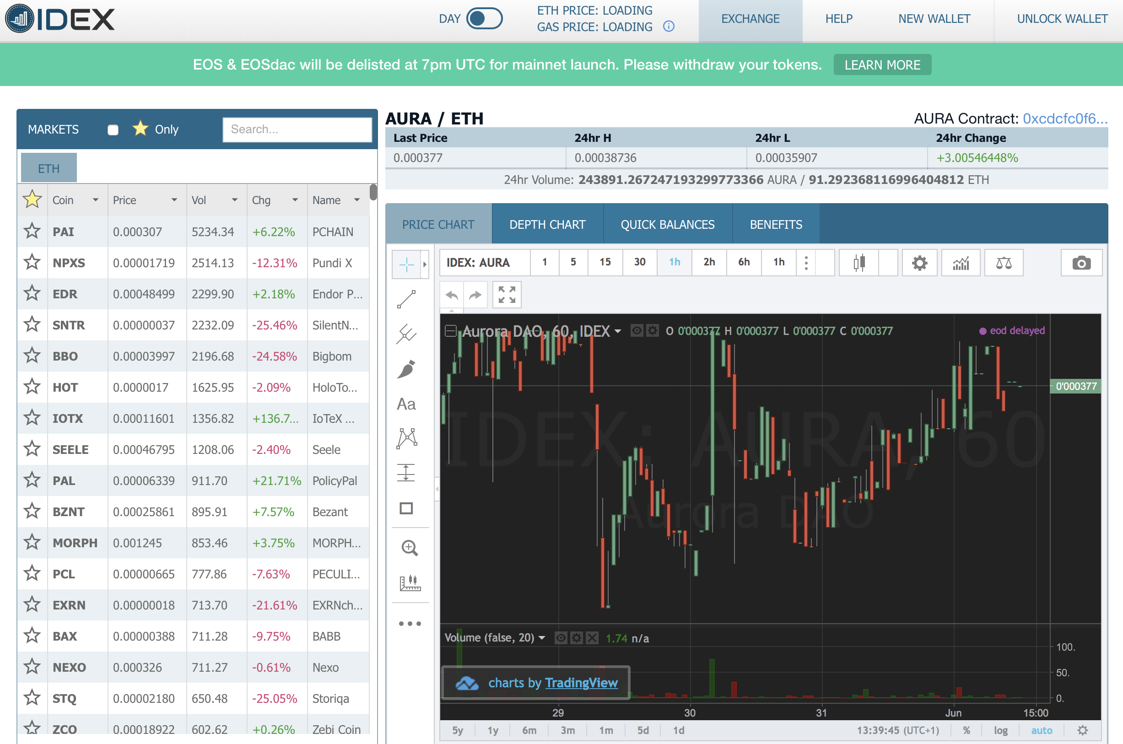
Task: Select the long position measurement tool
Action: tap(406, 473)
